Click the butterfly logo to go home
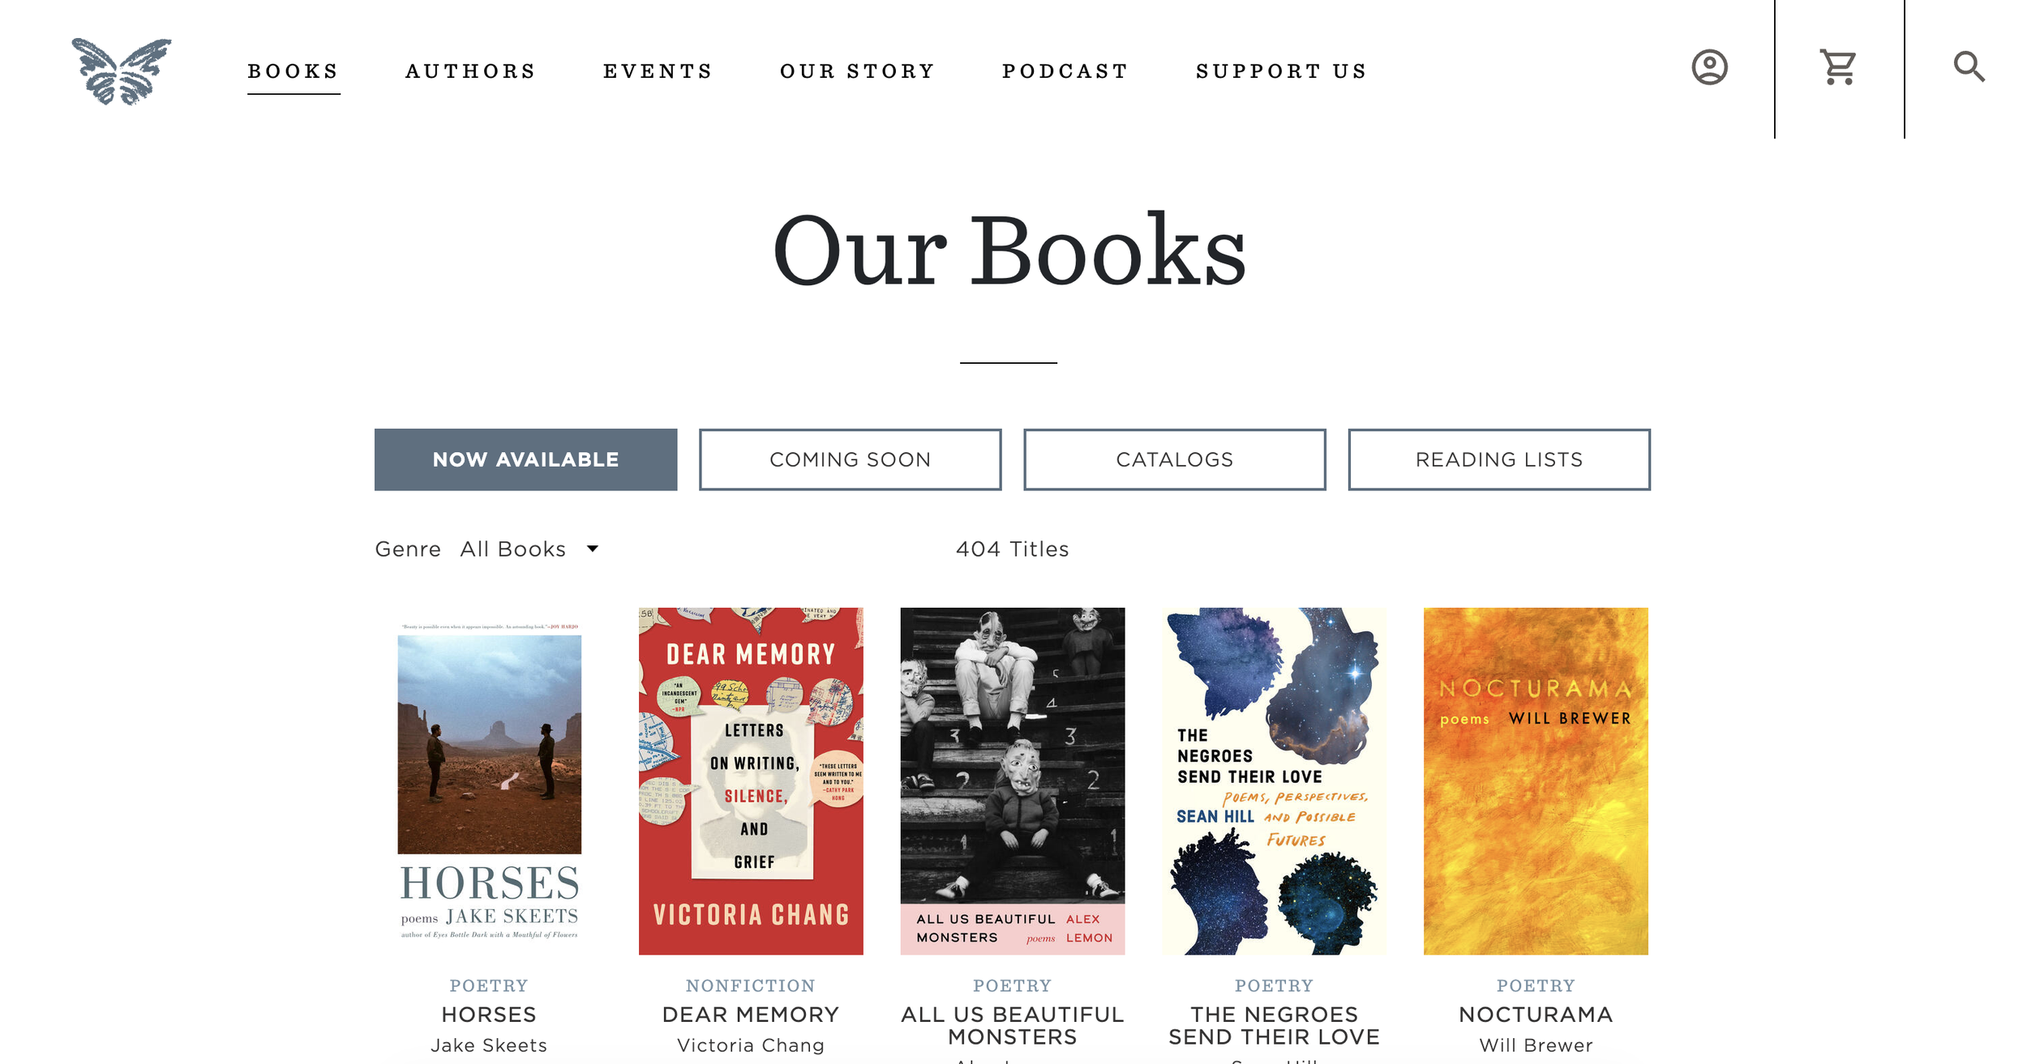The width and height of the screenshot is (2027, 1064). [122, 71]
